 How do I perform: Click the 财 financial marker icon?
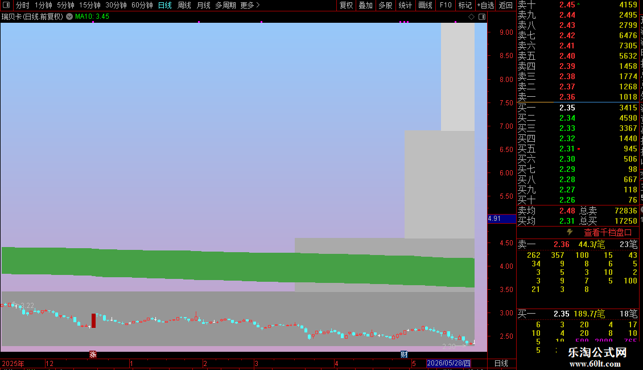click(404, 355)
